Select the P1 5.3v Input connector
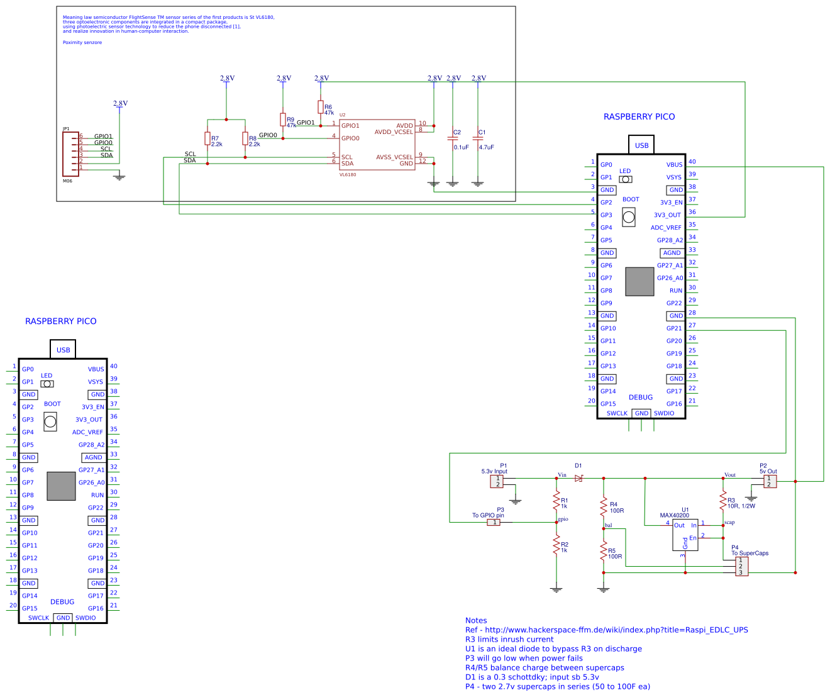The height and width of the screenshot is (697, 830). tap(497, 481)
